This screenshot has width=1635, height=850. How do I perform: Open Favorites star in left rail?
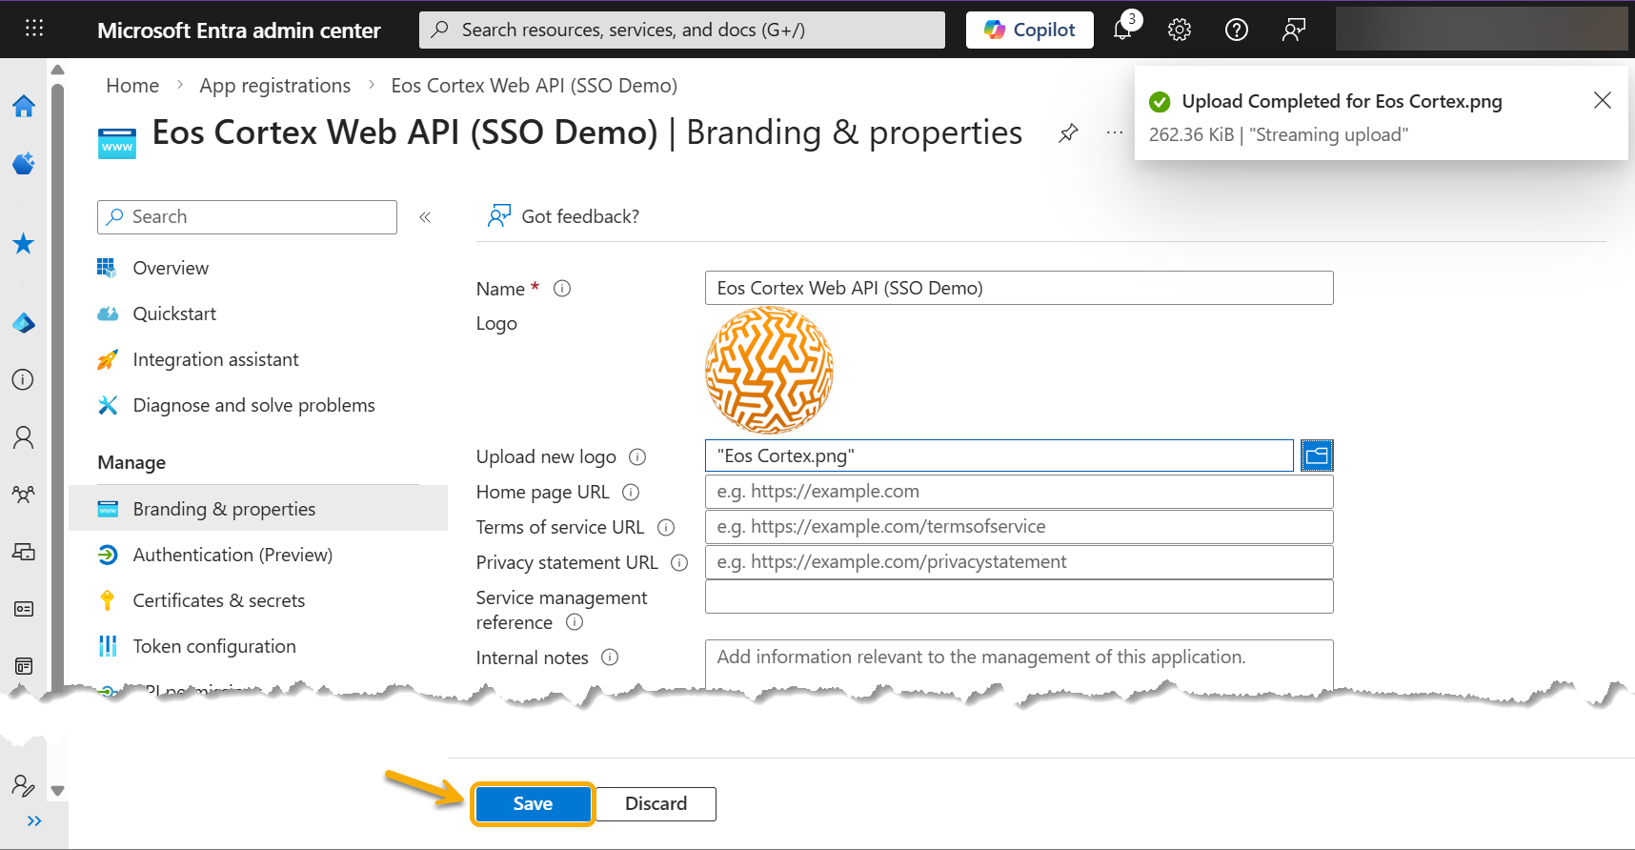click(24, 244)
